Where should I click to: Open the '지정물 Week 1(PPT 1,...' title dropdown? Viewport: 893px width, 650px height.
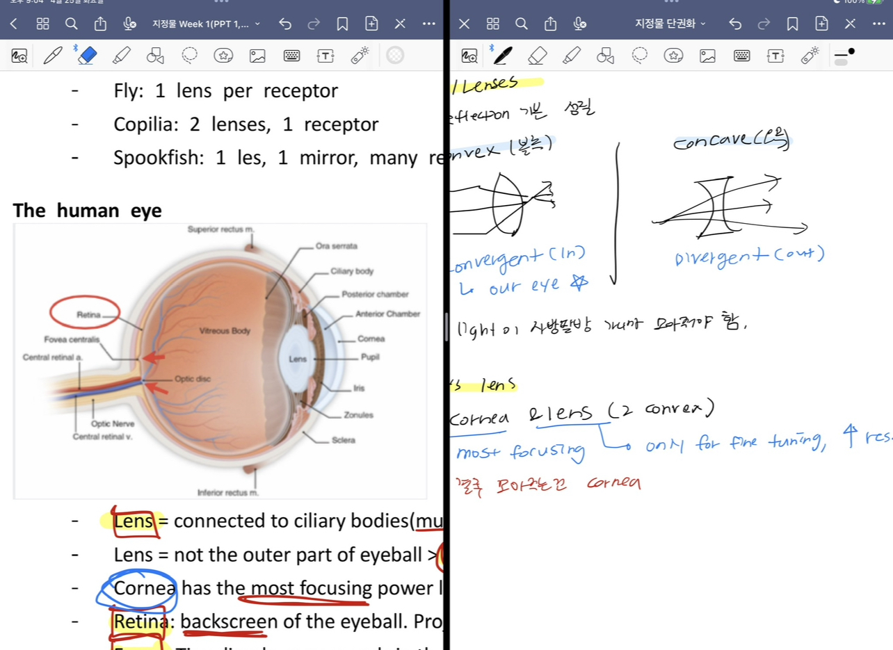[207, 24]
